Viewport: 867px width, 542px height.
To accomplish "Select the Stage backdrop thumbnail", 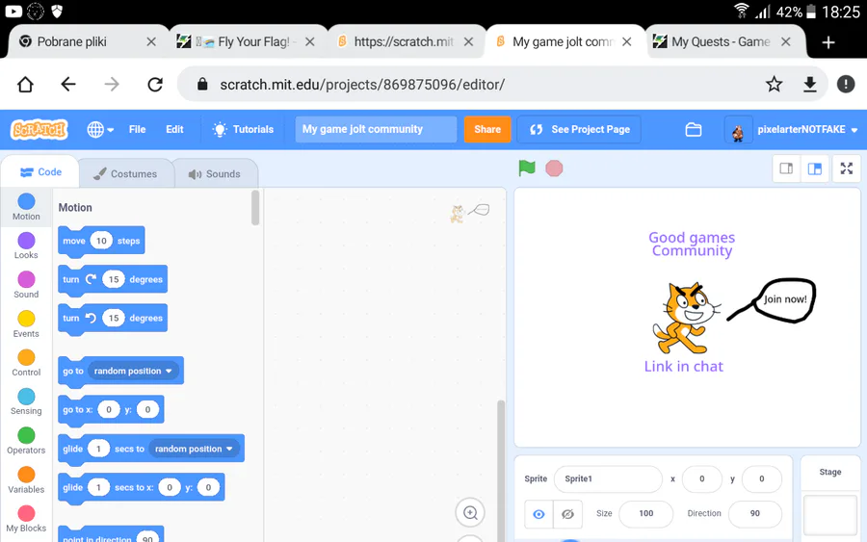I will [830, 515].
